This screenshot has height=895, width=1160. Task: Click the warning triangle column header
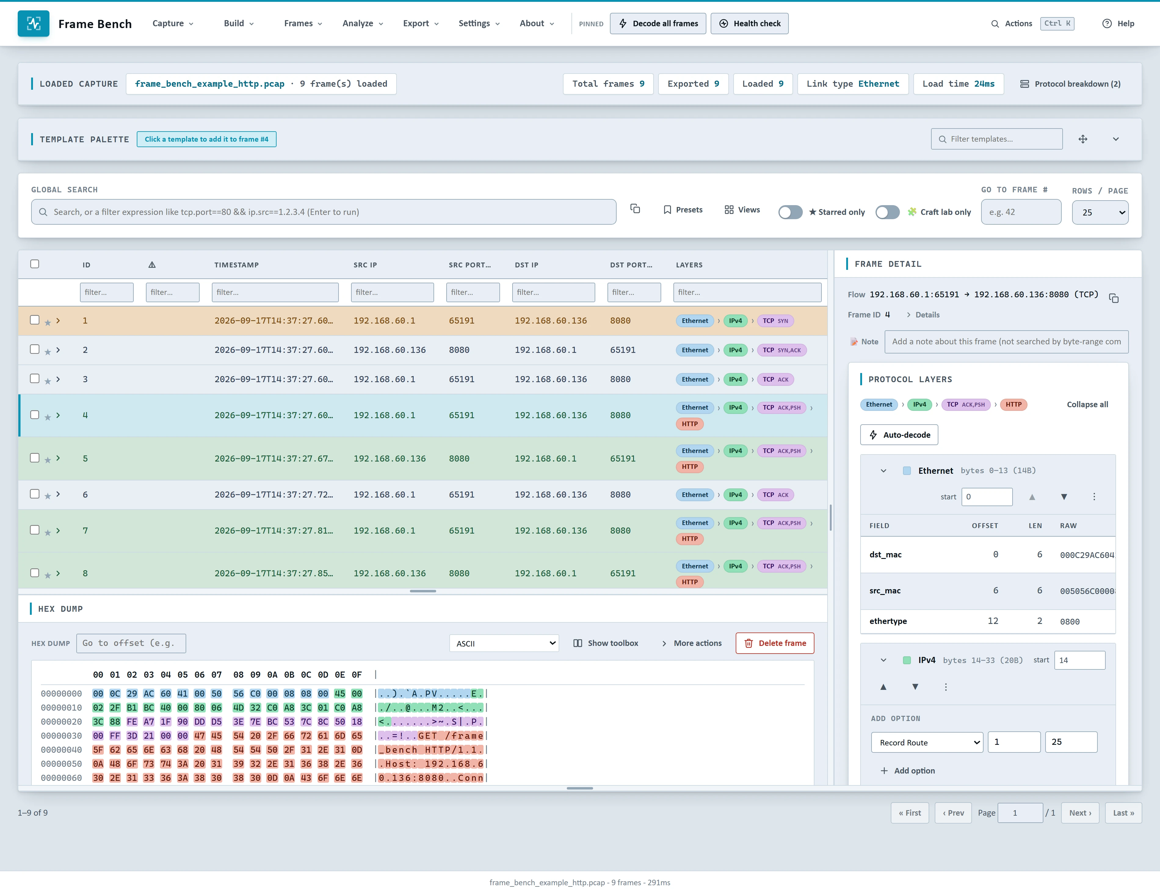pos(152,265)
